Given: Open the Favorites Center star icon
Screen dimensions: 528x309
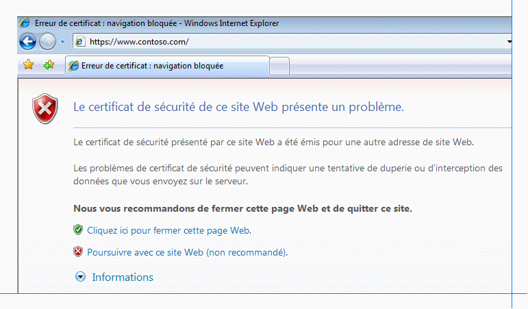Looking at the screenshot, I should [x=28, y=66].
